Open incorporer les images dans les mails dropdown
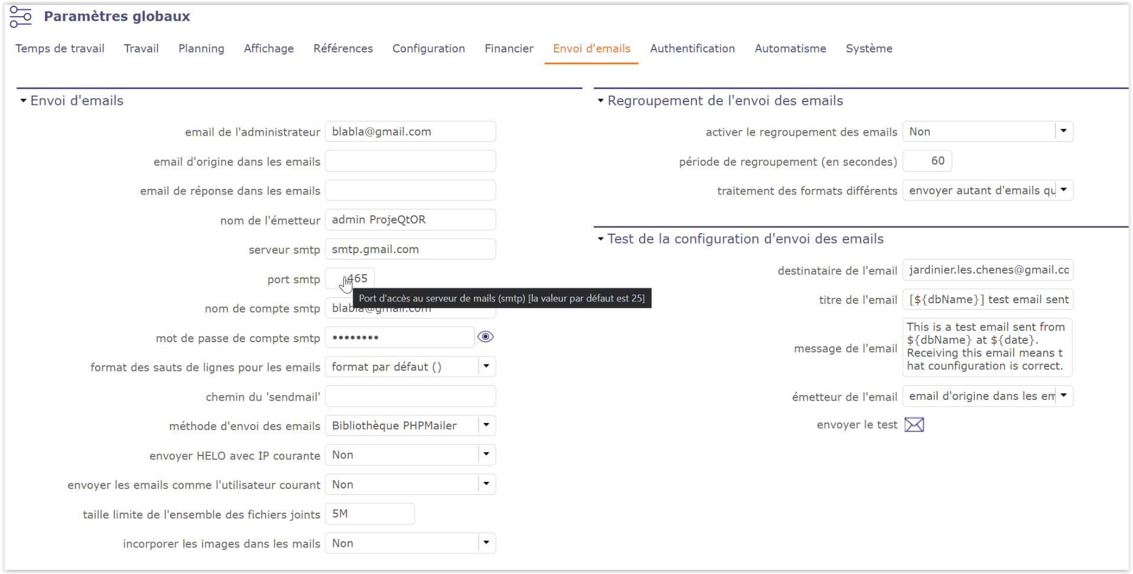This screenshot has width=1133, height=574. [x=486, y=543]
